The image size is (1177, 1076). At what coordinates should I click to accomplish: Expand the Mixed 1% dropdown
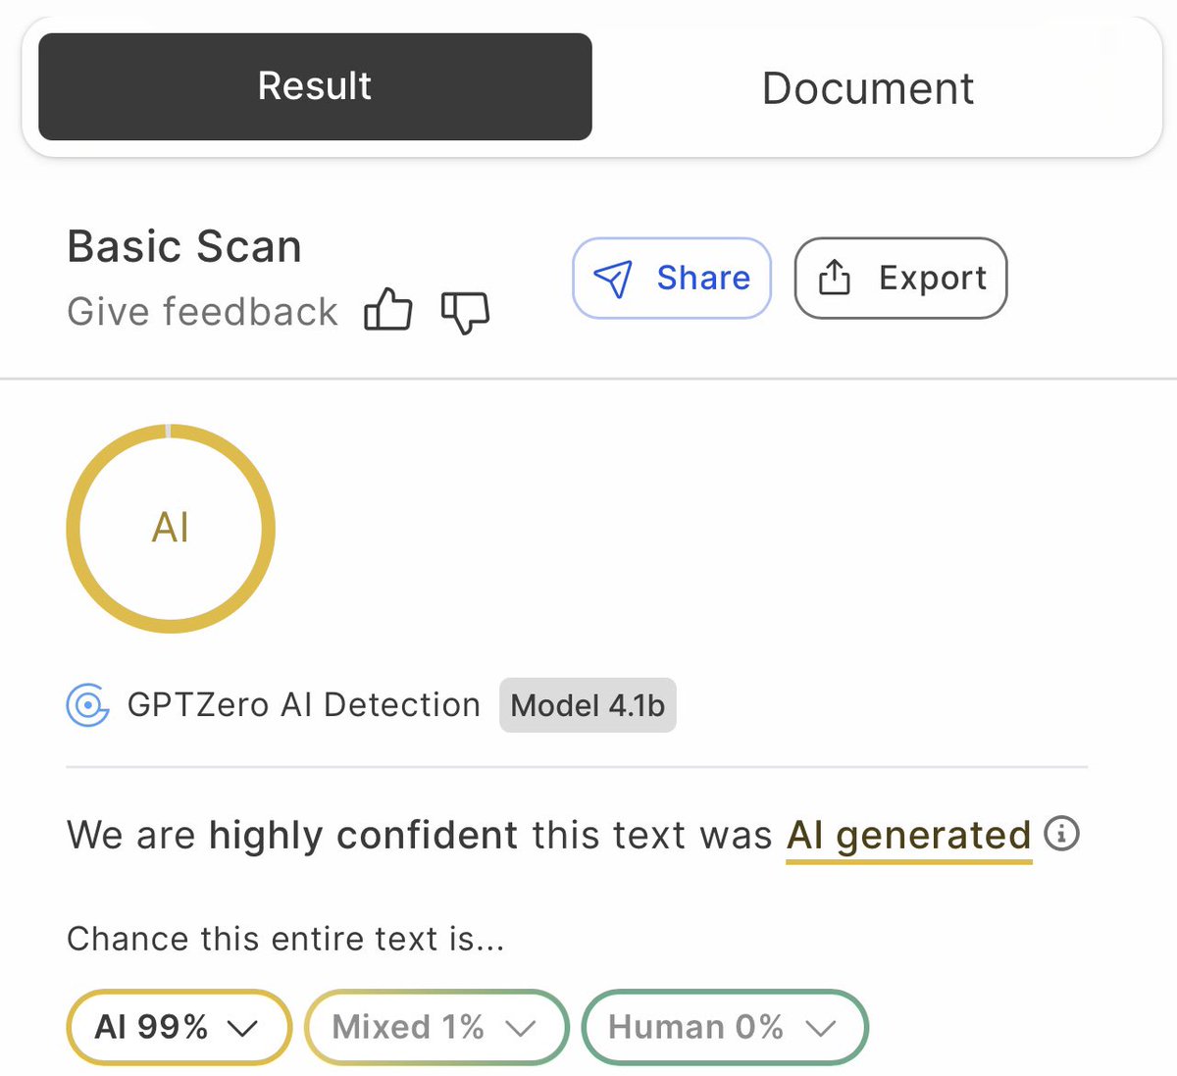[436, 1027]
